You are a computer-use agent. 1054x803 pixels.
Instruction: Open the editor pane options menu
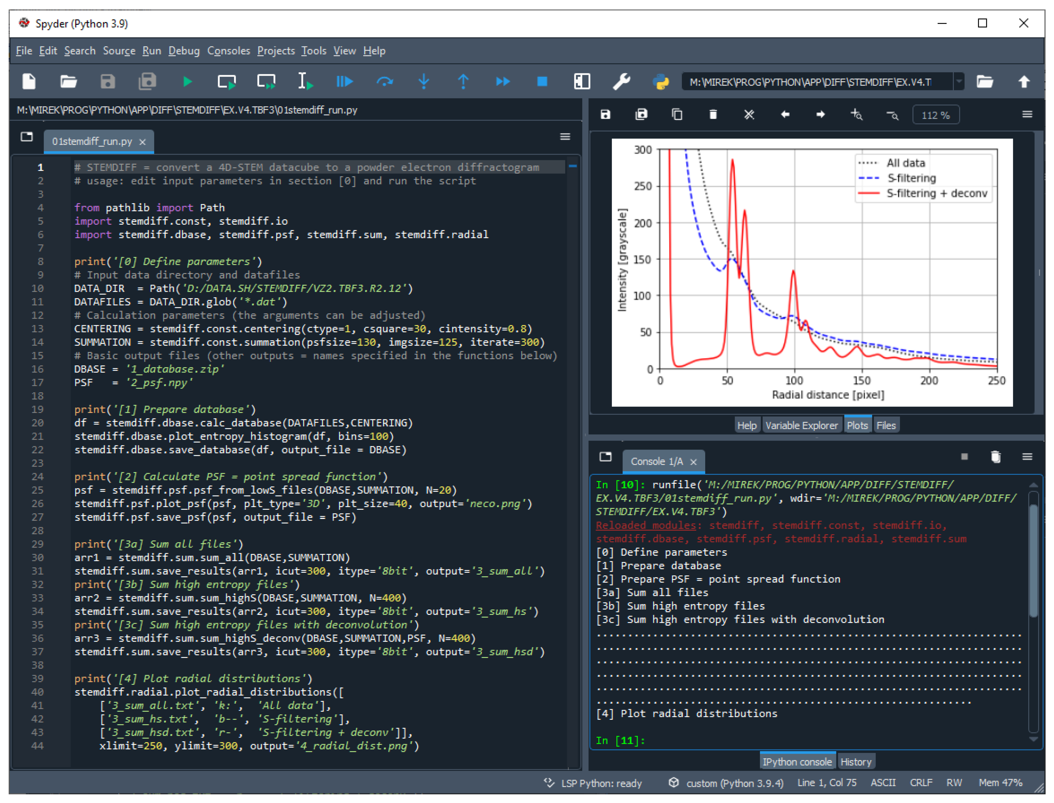tap(565, 137)
